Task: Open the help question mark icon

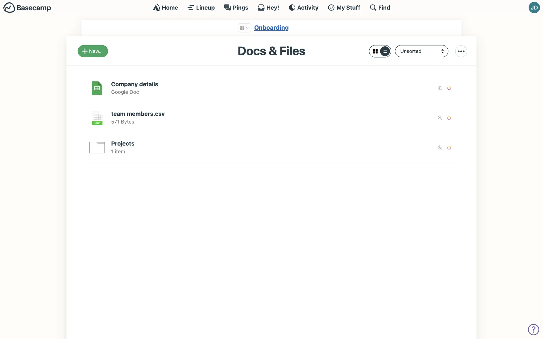Action: 533,329
